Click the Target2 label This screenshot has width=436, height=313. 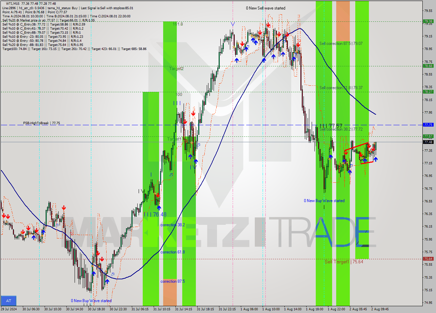(176, 68)
